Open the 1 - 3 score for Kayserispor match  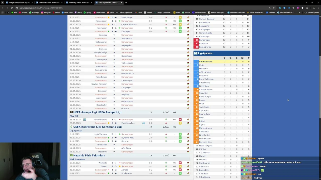[x=114, y=21]
